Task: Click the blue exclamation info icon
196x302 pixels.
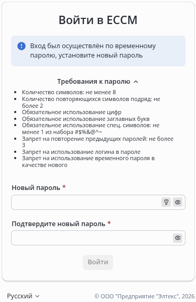Action: tap(21, 46)
